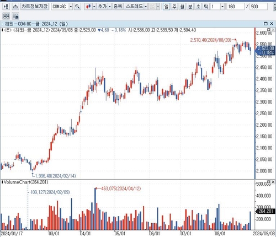This screenshot has height=237, width=276.
Task: Maximize the gold chart pane
Action: (x=266, y=24)
